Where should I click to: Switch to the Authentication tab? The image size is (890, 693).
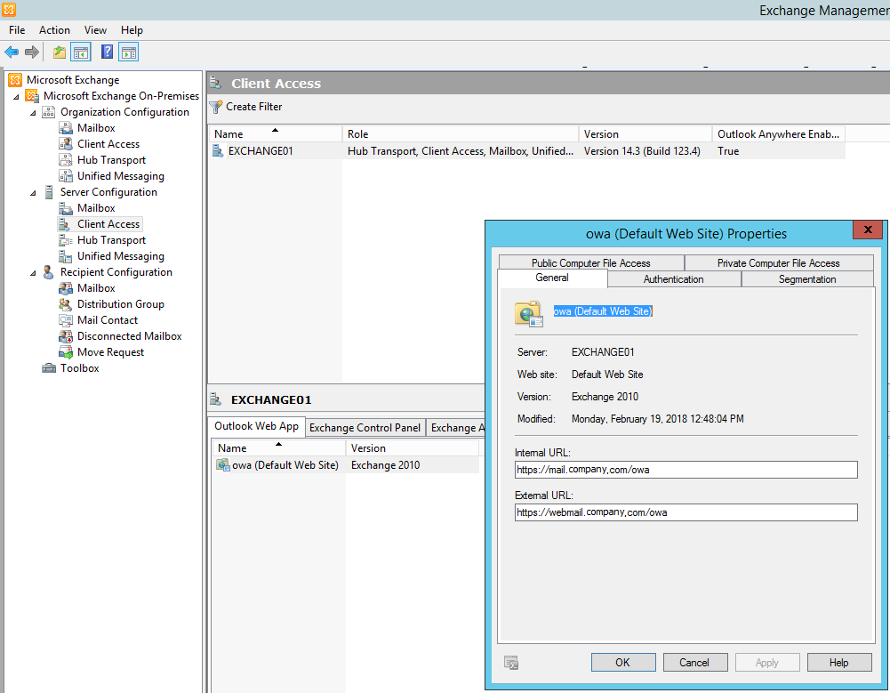click(x=673, y=278)
